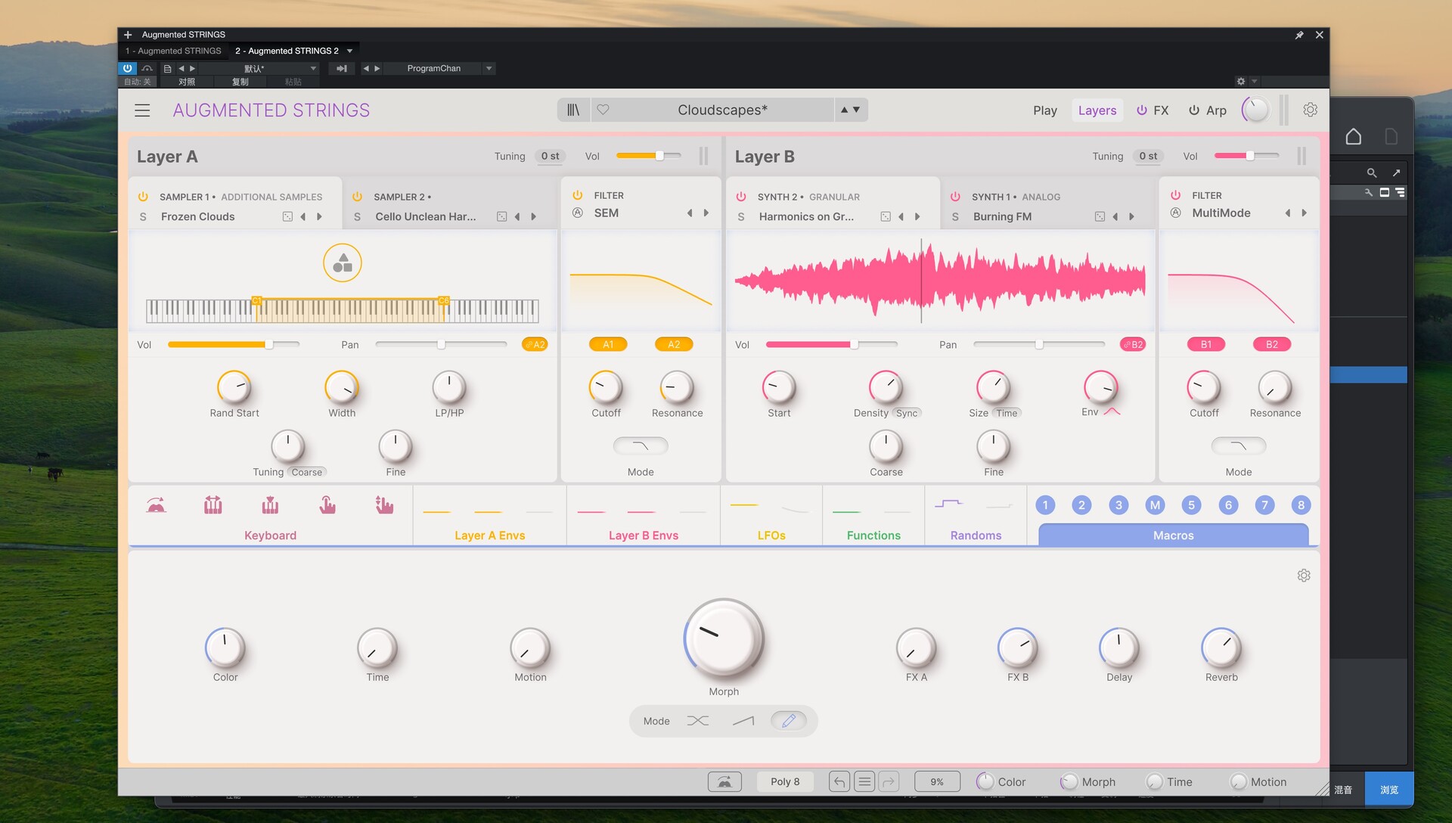
Task: Click the Tuning Coarse button in Layer A
Action: 307,472
